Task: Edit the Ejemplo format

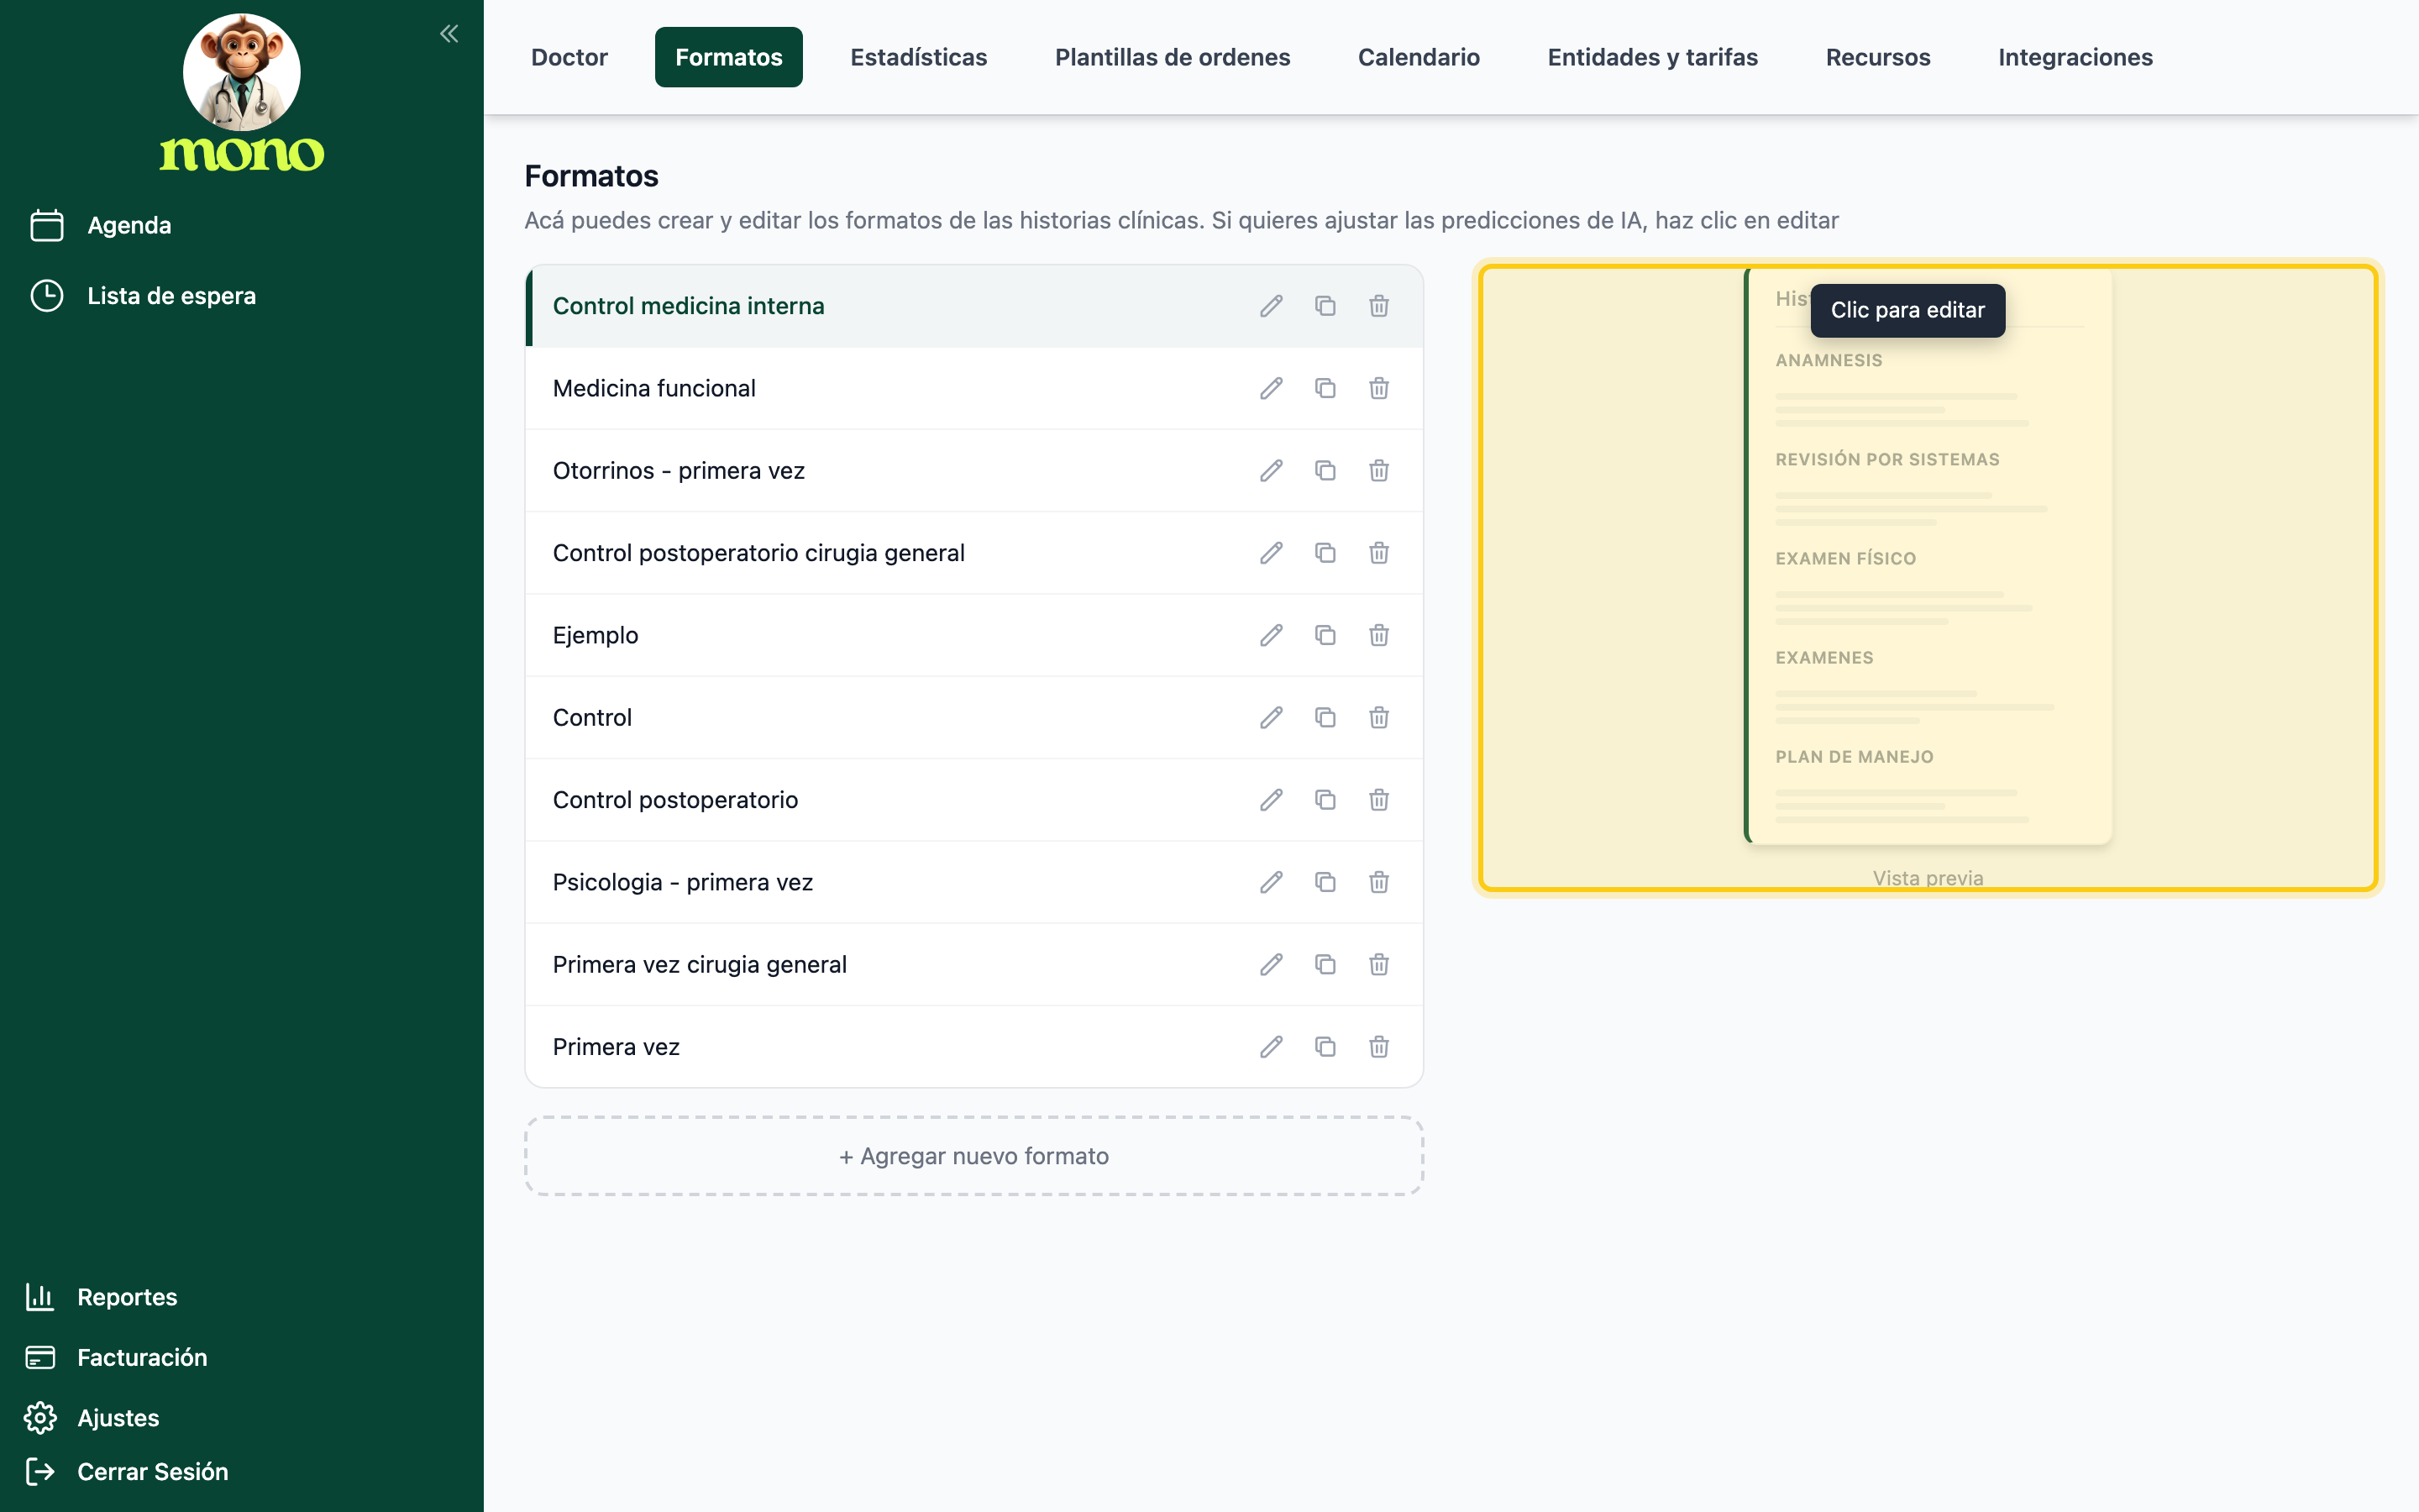Action: click(x=1271, y=635)
